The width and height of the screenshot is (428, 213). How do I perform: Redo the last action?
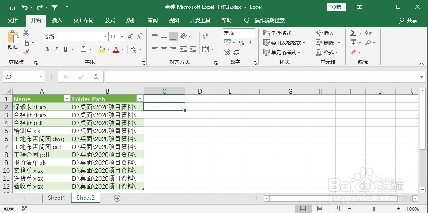click(x=40, y=8)
